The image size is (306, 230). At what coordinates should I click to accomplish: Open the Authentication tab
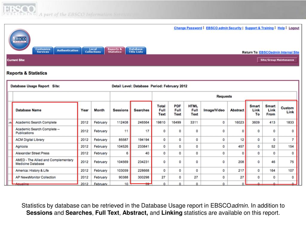click(68, 50)
